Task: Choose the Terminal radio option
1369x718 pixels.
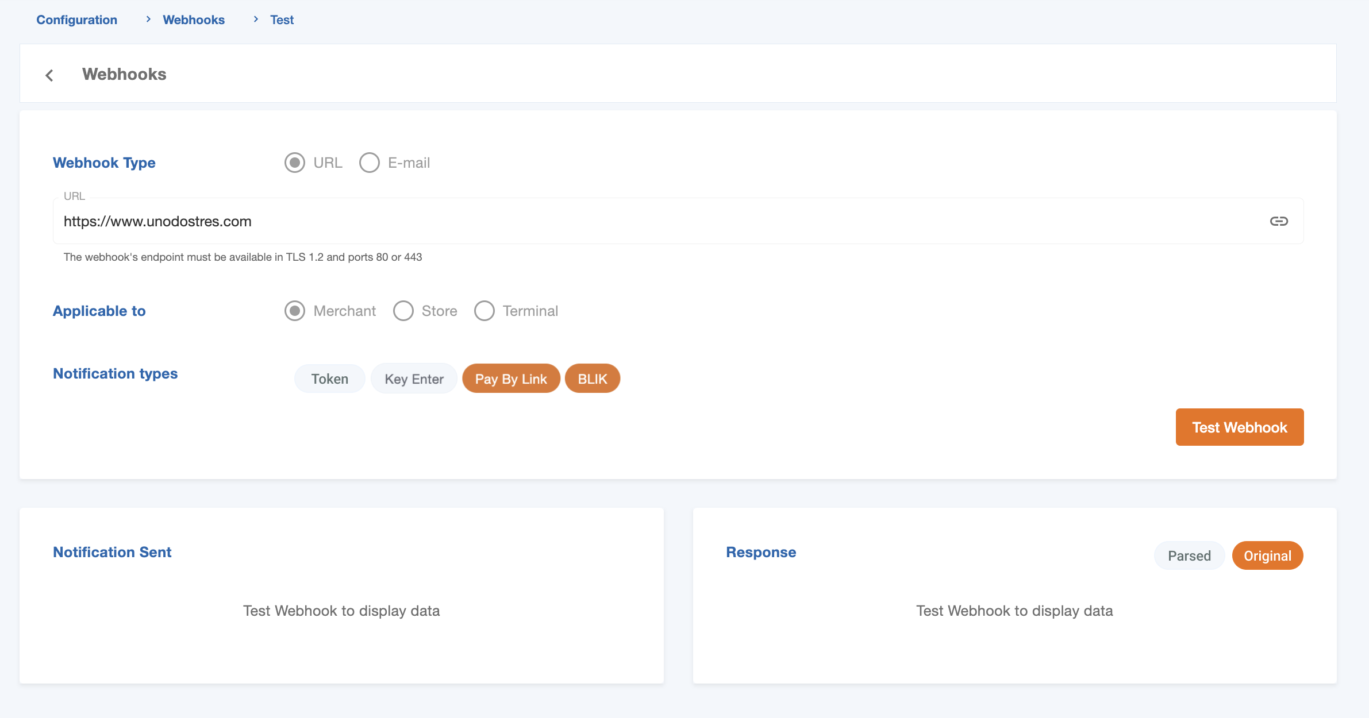Action: [x=484, y=311]
